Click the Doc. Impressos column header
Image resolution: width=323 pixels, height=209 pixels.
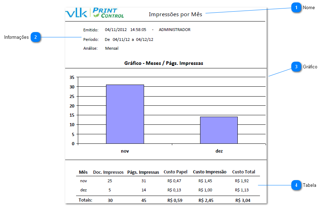click(108, 172)
